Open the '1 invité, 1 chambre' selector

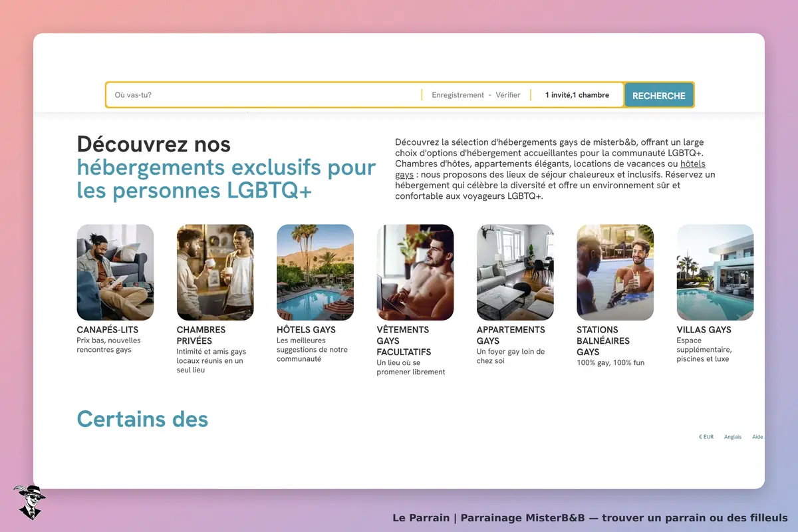(577, 95)
